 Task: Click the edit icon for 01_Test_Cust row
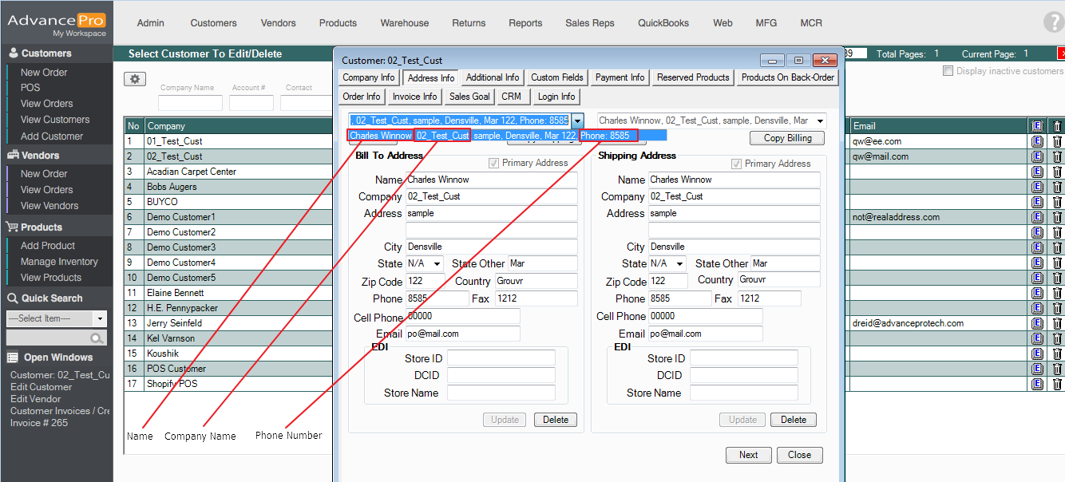(x=1037, y=141)
